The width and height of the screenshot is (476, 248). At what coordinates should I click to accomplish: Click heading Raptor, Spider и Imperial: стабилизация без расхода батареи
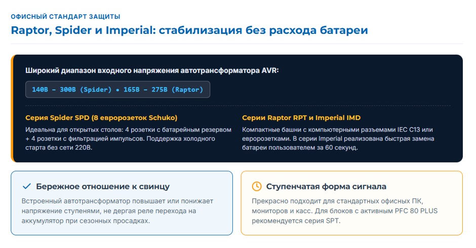[x=189, y=30]
